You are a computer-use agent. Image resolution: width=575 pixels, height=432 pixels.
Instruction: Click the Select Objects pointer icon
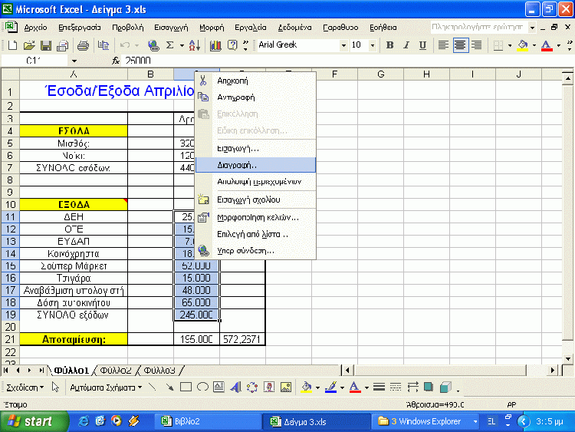55,387
